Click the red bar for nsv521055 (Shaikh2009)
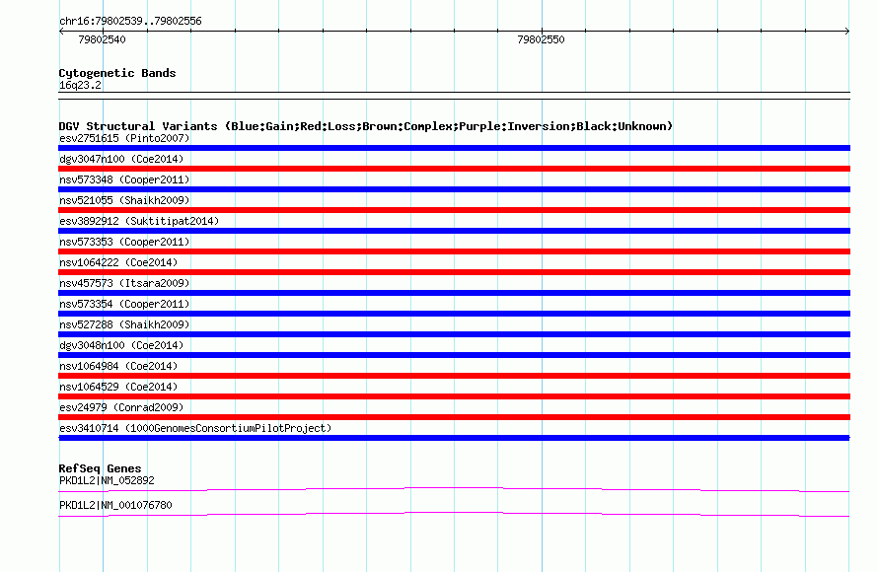Screen dimensions: 878x572 coord(454,210)
